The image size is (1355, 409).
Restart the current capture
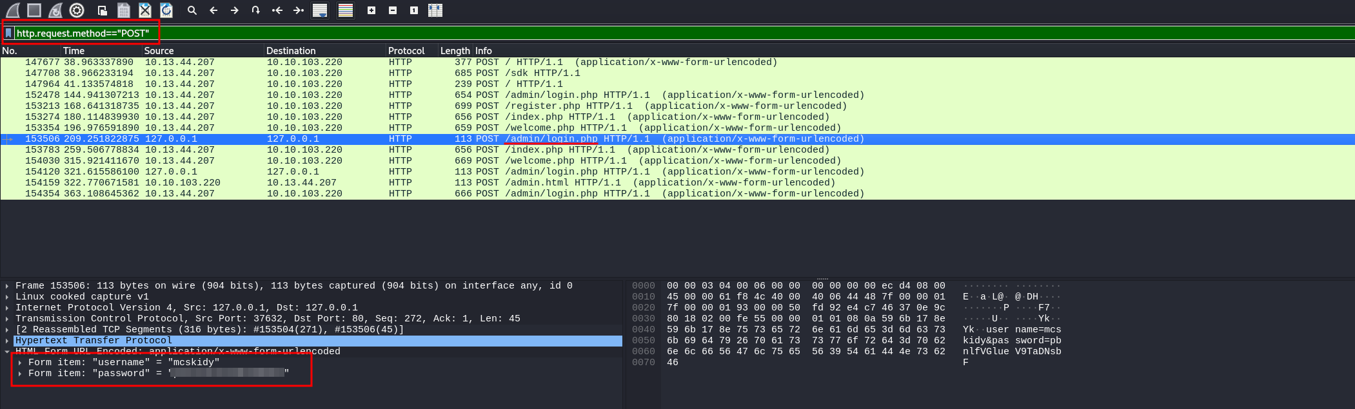pyautogui.click(x=55, y=10)
